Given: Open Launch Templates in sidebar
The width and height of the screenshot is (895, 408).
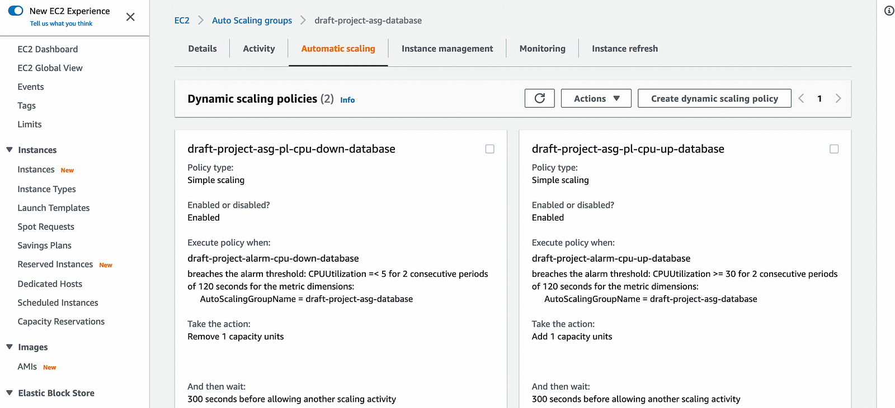Looking at the screenshot, I should (x=53, y=208).
